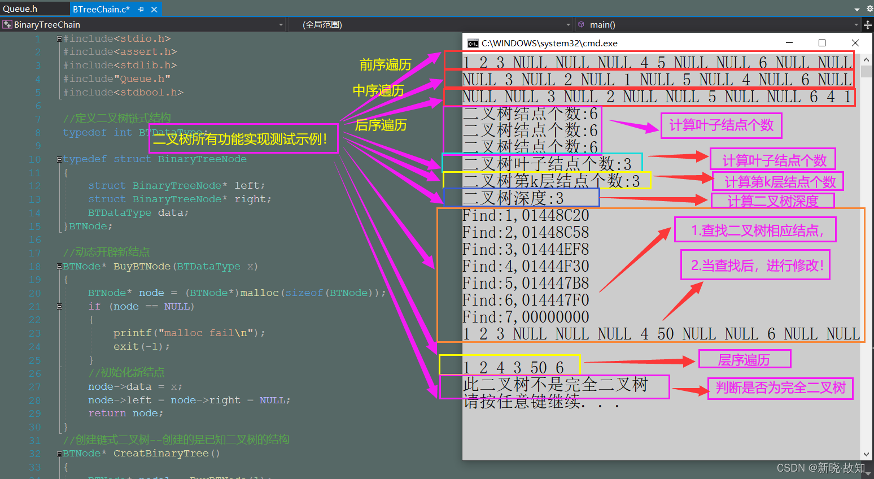Click line number 20 in the editor gutter
The height and width of the screenshot is (479, 874).
(34, 294)
